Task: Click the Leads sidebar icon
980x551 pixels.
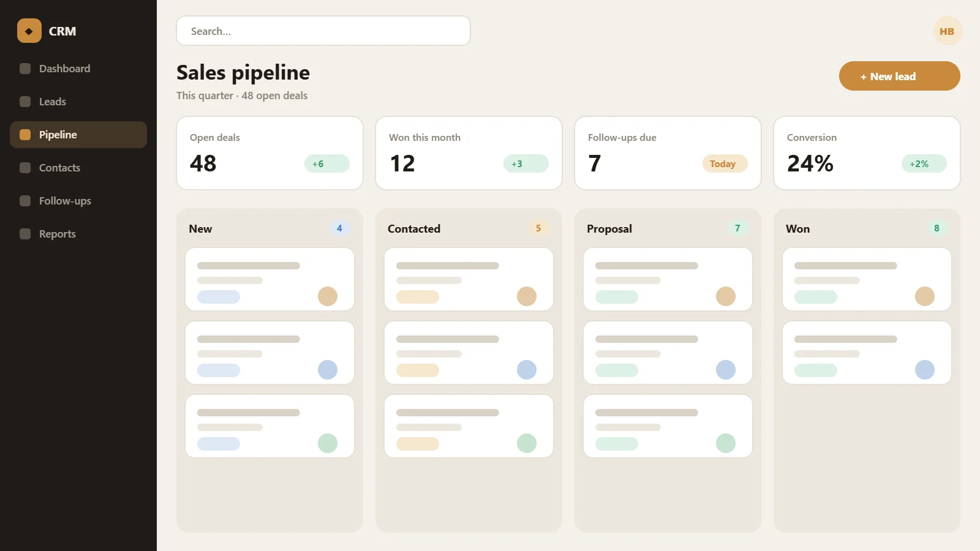Action: pyautogui.click(x=25, y=102)
